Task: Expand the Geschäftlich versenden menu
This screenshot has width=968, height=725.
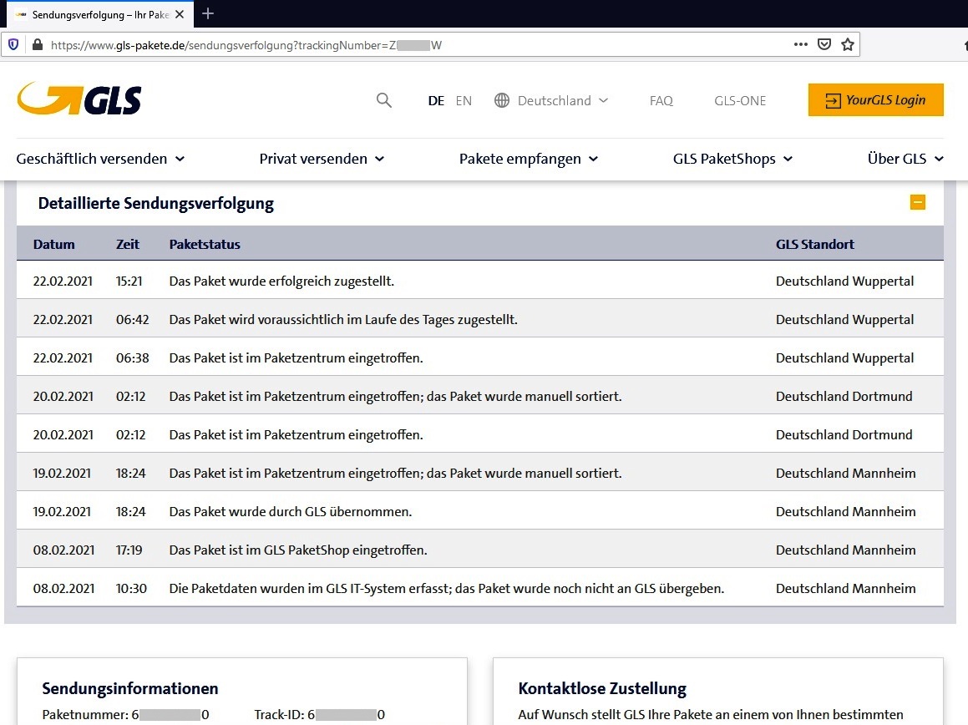Action: (x=100, y=159)
